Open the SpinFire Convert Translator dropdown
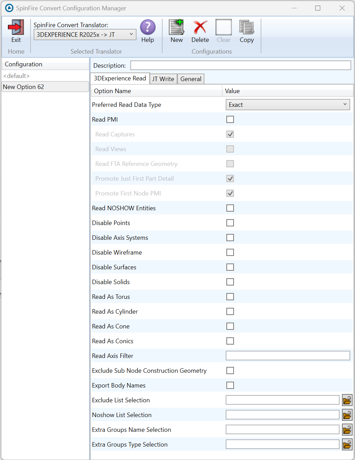The image size is (355, 460). [x=85, y=34]
